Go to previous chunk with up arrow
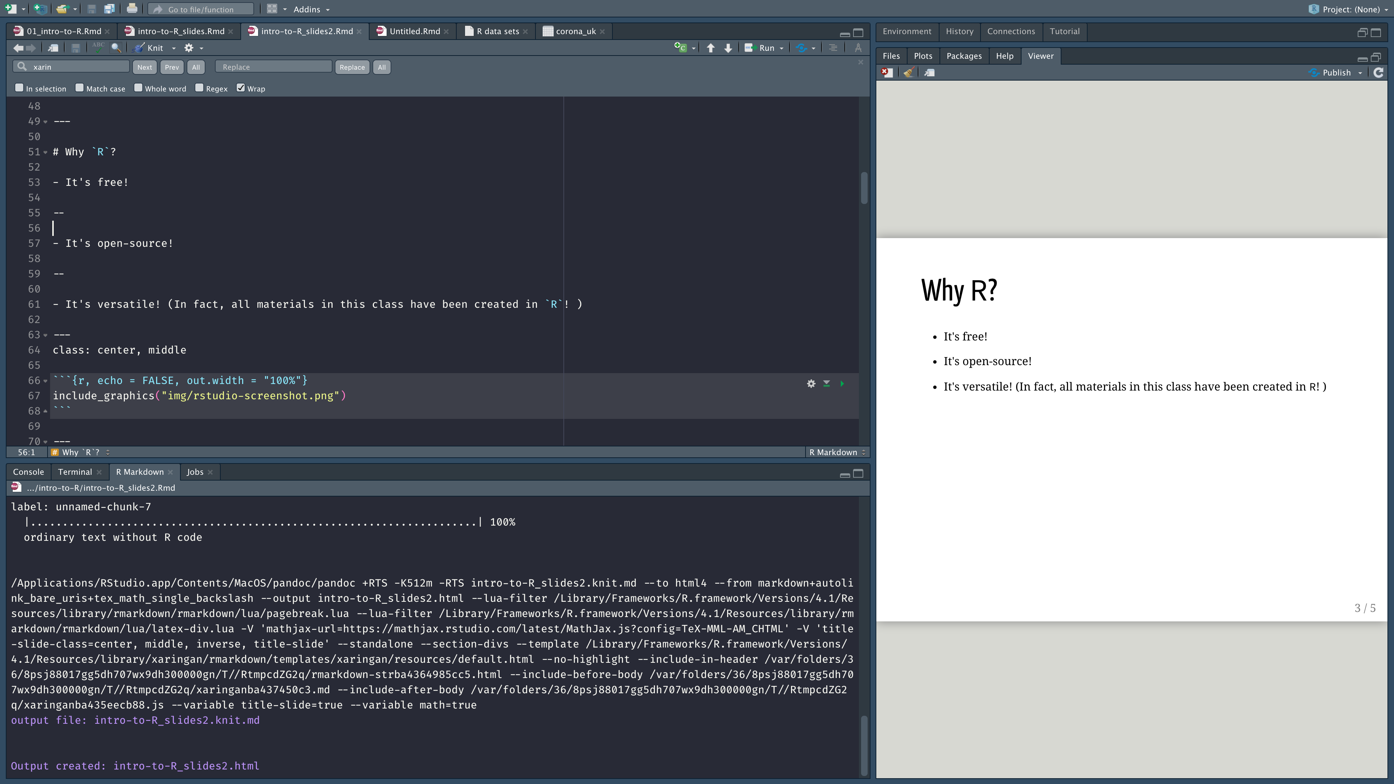Screen dimensions: 1394x784 click(x=710, y=48)
